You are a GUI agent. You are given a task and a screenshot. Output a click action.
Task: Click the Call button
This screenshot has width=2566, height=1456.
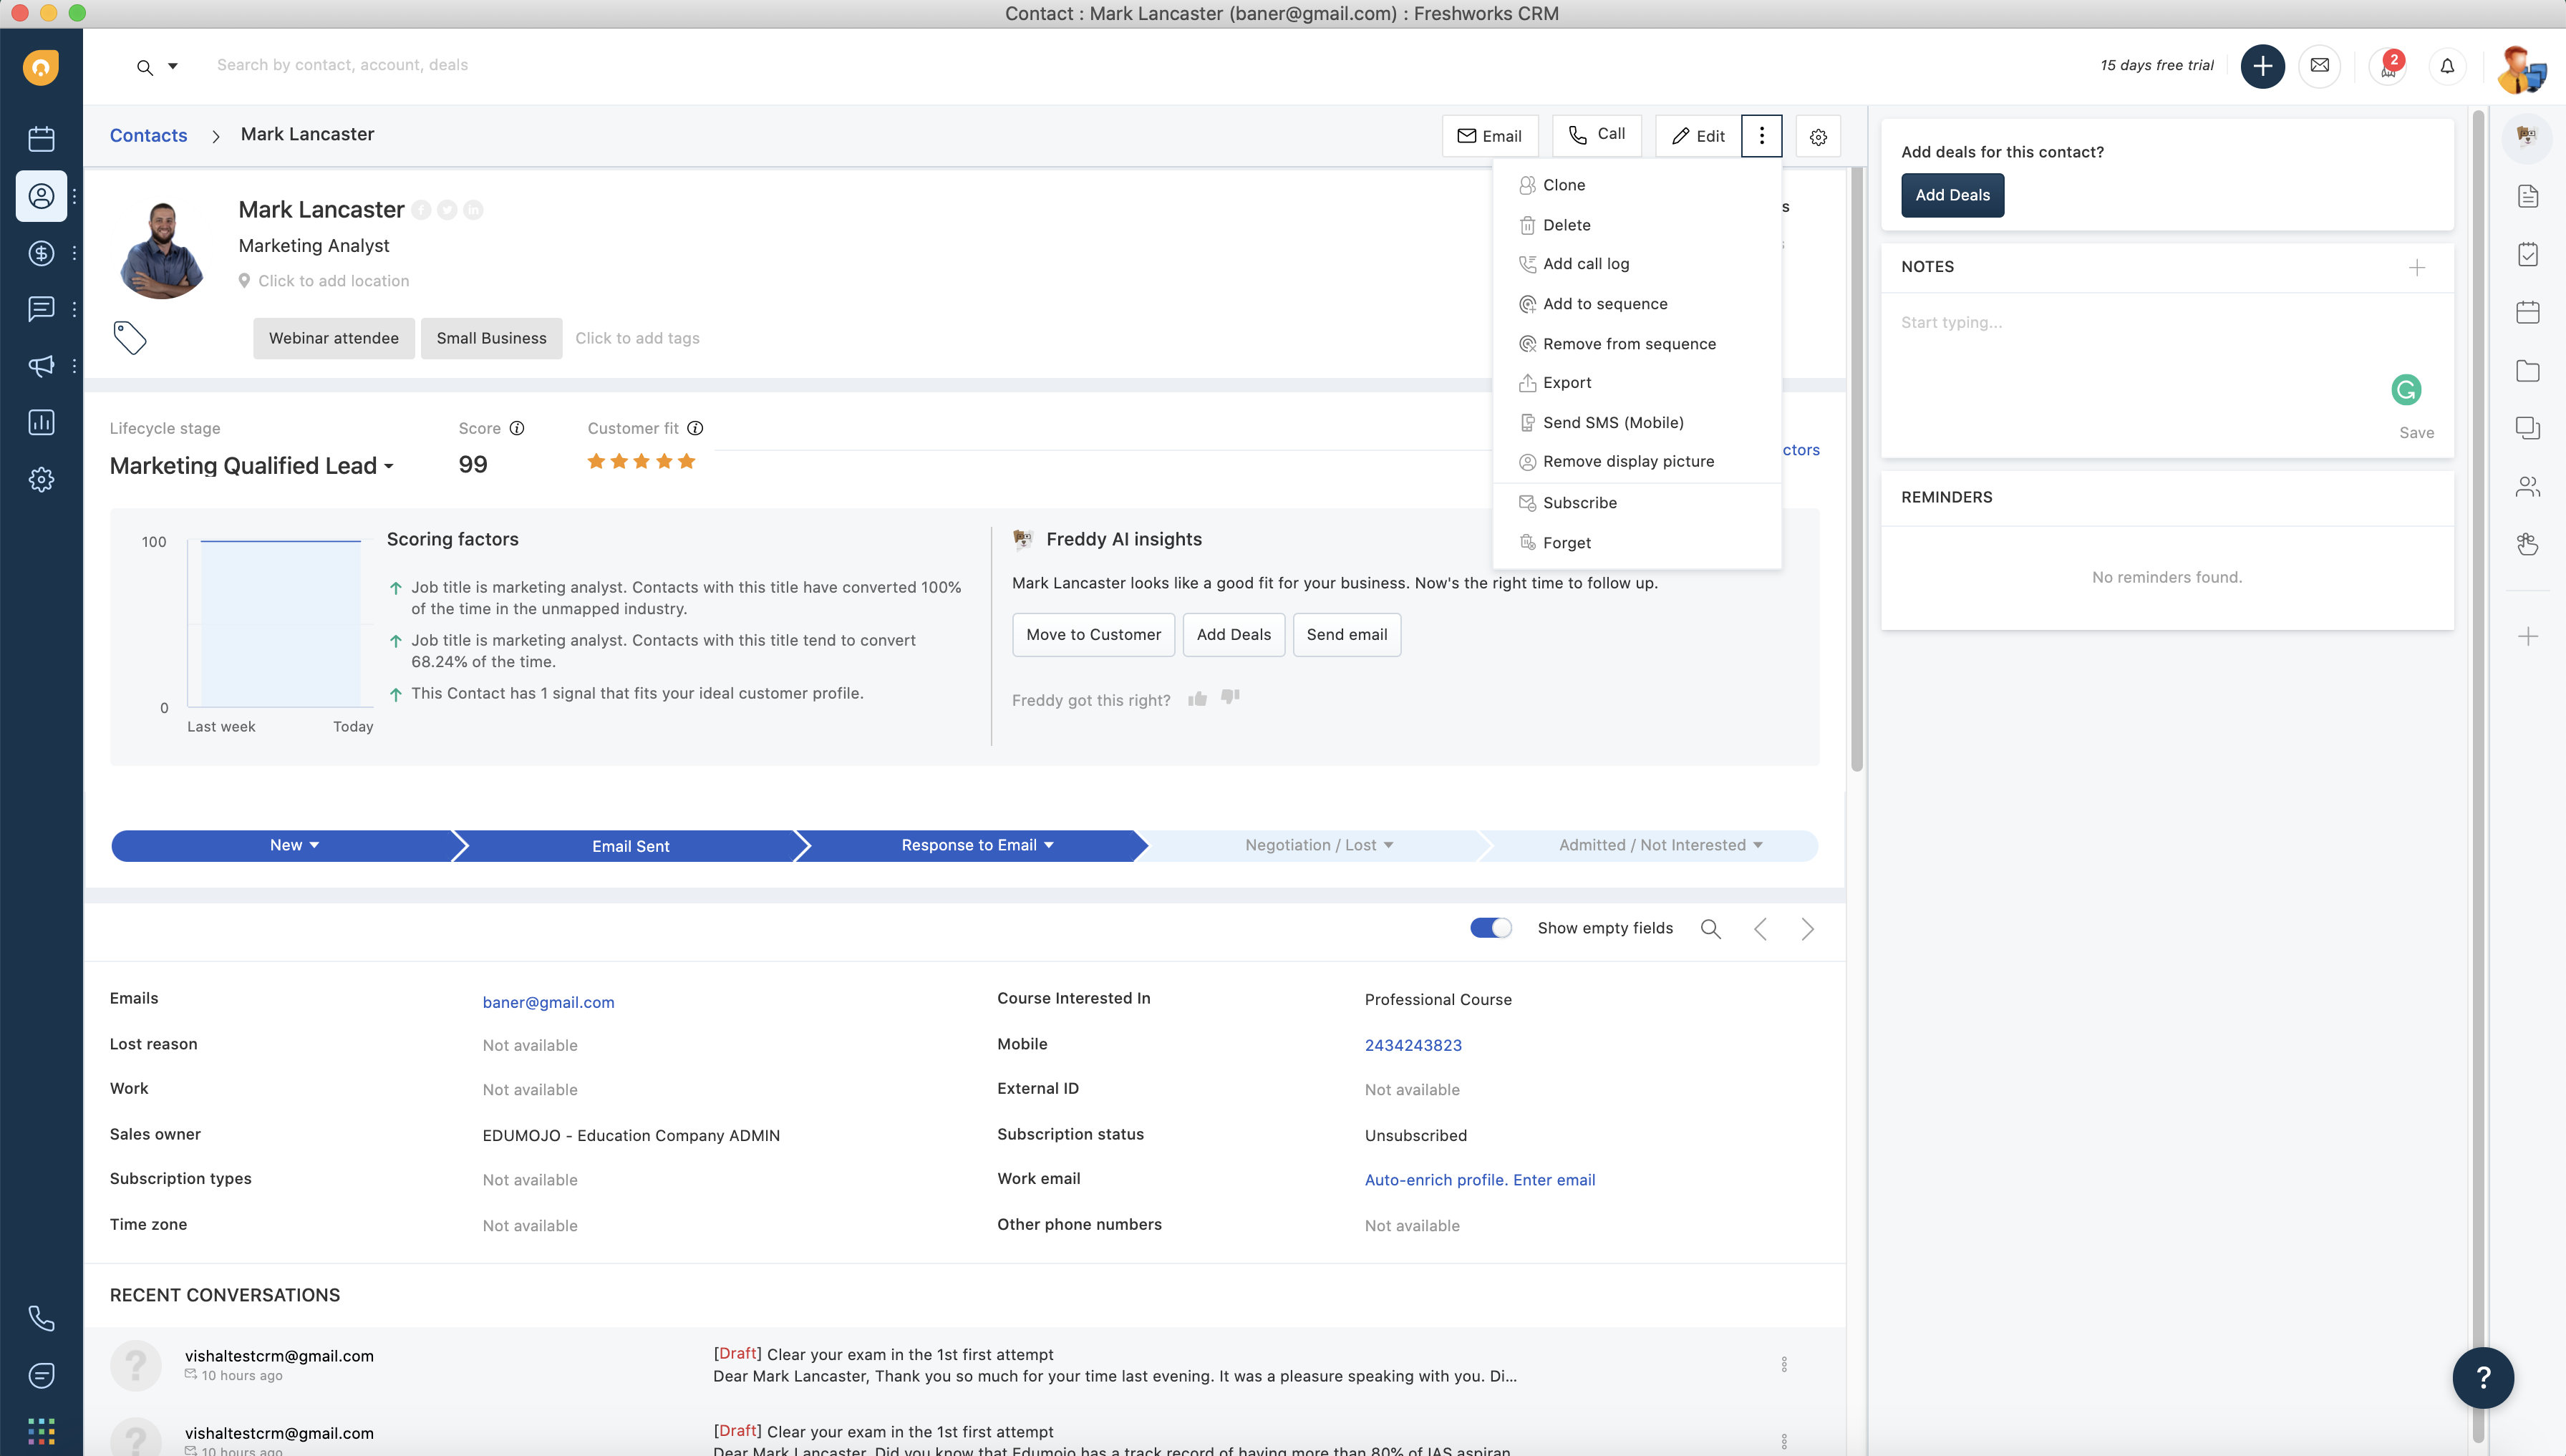click(x=1596, y=135)
